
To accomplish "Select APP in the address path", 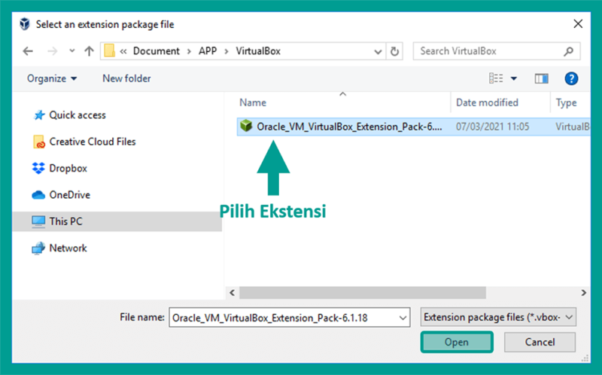I will (x=208, y=51).
